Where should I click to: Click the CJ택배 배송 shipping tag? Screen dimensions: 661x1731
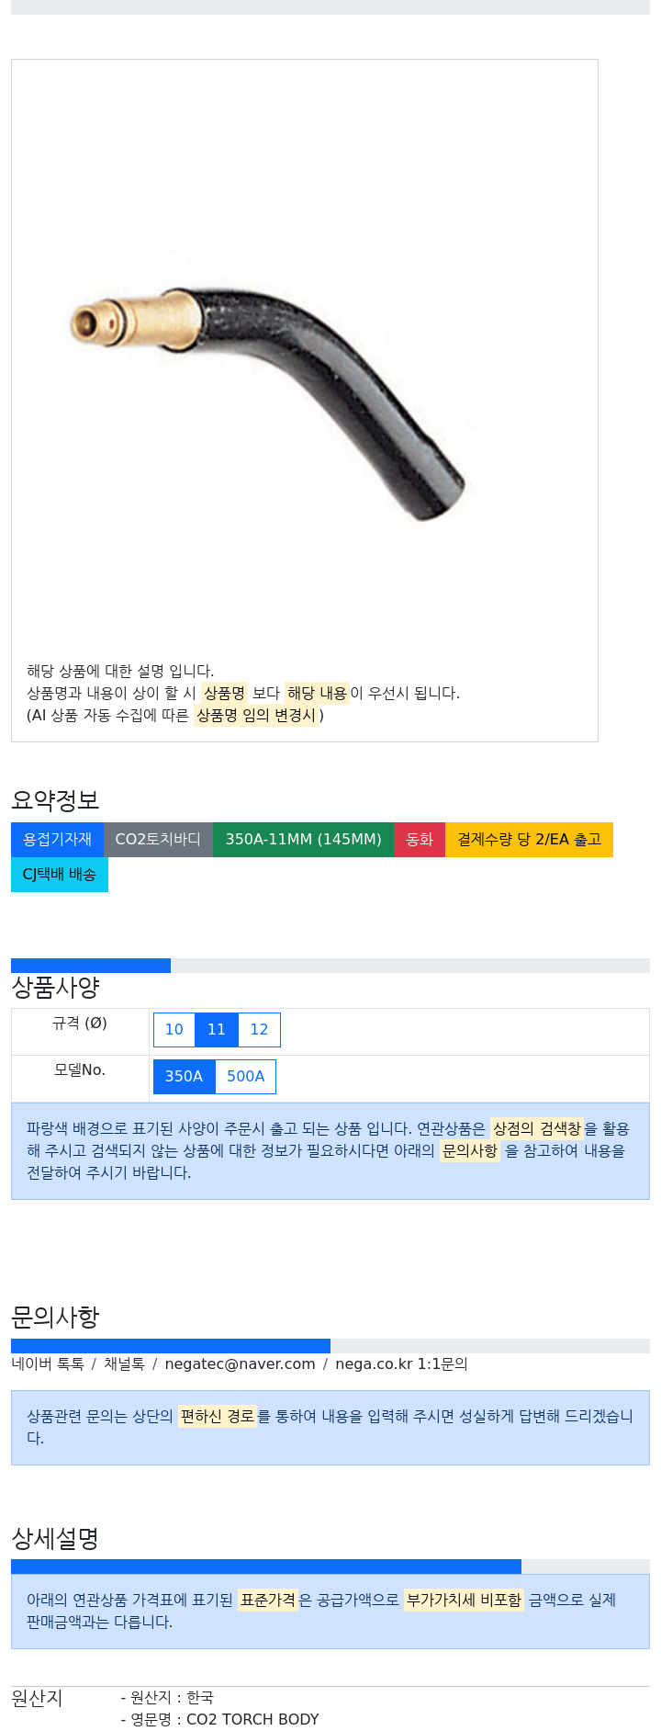60,875
